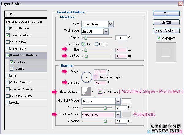The height and width of the screenshot is (135, 184).
Task: Select the Drop Shadow label in list
Action: 20,29
